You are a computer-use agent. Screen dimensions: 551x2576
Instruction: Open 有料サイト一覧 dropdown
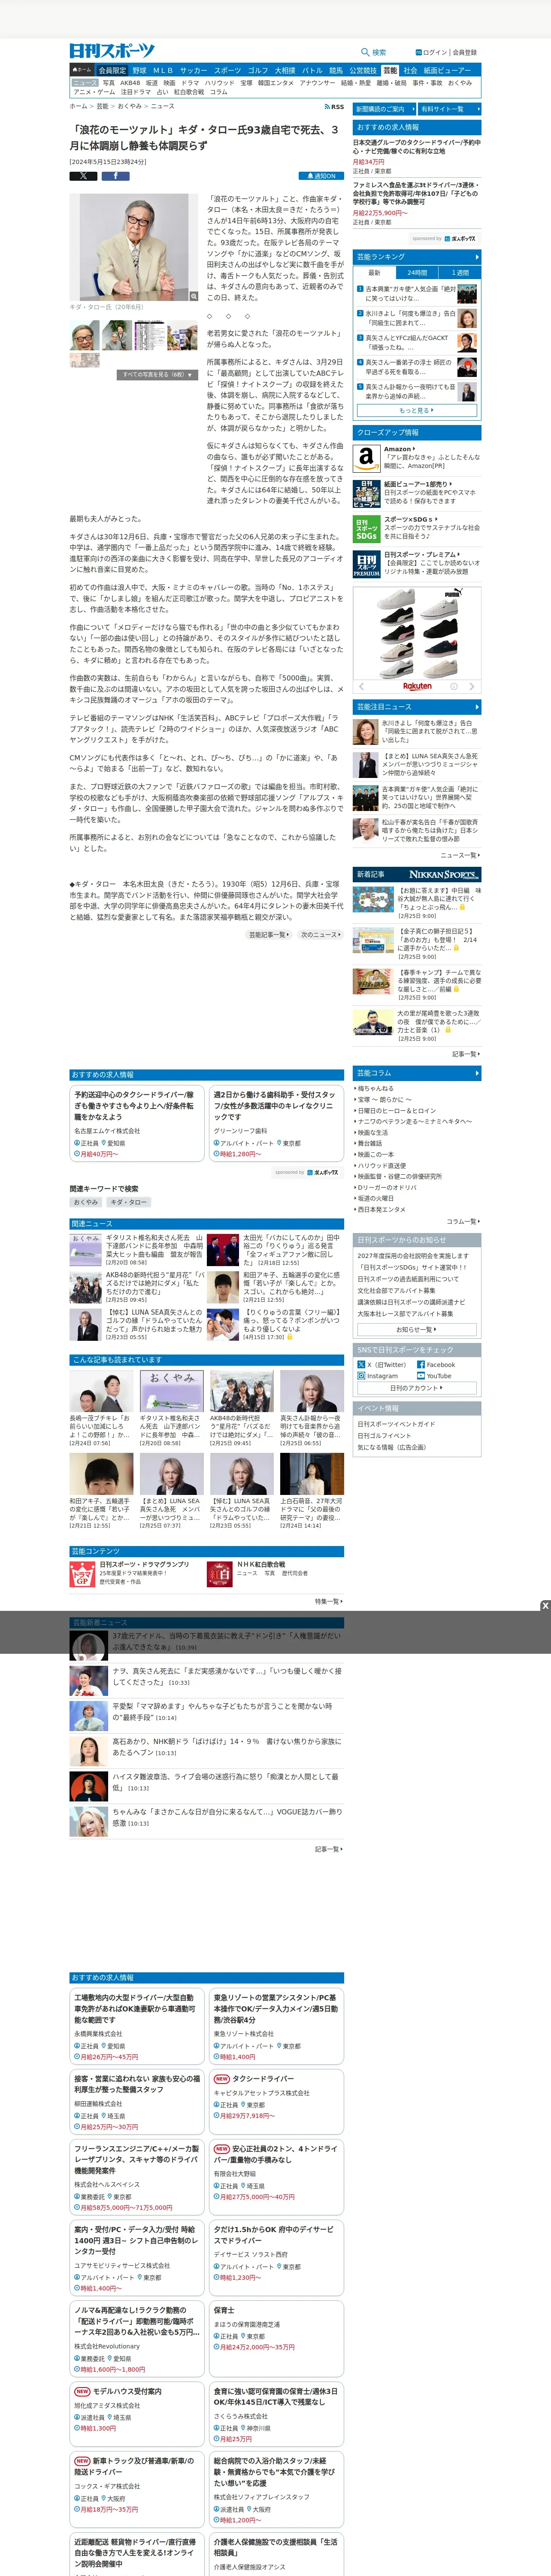click(449, 109)
